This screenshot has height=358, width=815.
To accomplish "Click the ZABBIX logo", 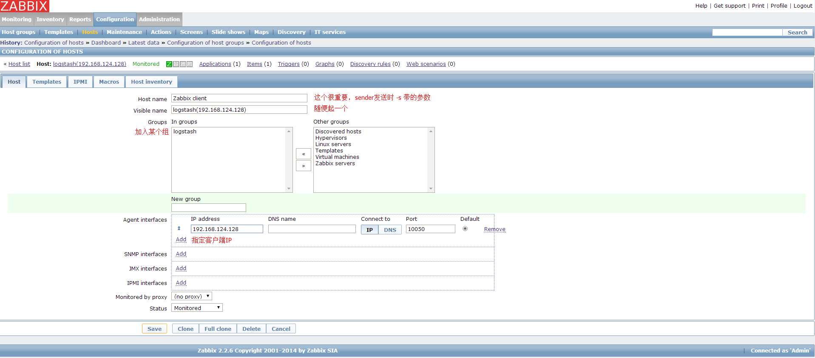I will point(25,6).
